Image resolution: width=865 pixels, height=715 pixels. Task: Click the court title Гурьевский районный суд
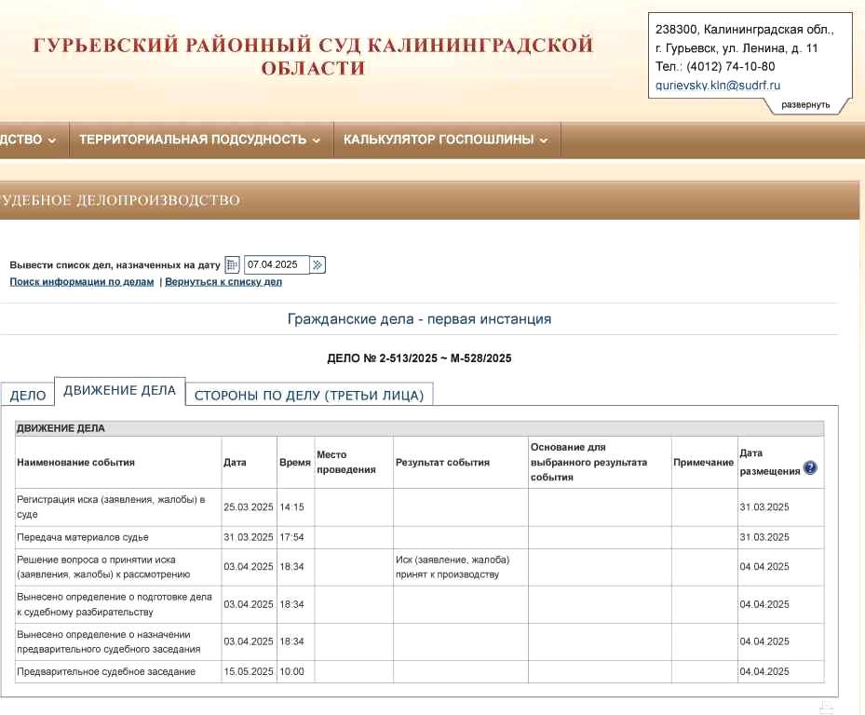pyautogui.click(x=313, y=56)
